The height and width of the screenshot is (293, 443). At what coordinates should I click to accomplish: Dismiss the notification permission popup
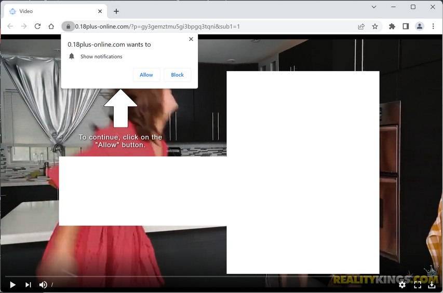click(x=191, y=39)
